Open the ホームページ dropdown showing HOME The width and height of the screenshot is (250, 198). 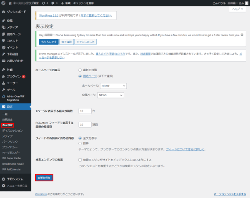click(113, 86)
